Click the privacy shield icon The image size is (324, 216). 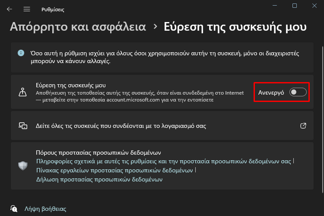click(23, 166)
